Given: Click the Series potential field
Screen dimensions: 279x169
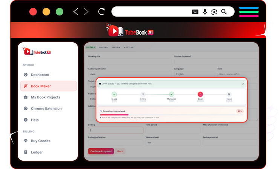Looking at the screenshot, I should pyautogui.click(x=230, y=143).
